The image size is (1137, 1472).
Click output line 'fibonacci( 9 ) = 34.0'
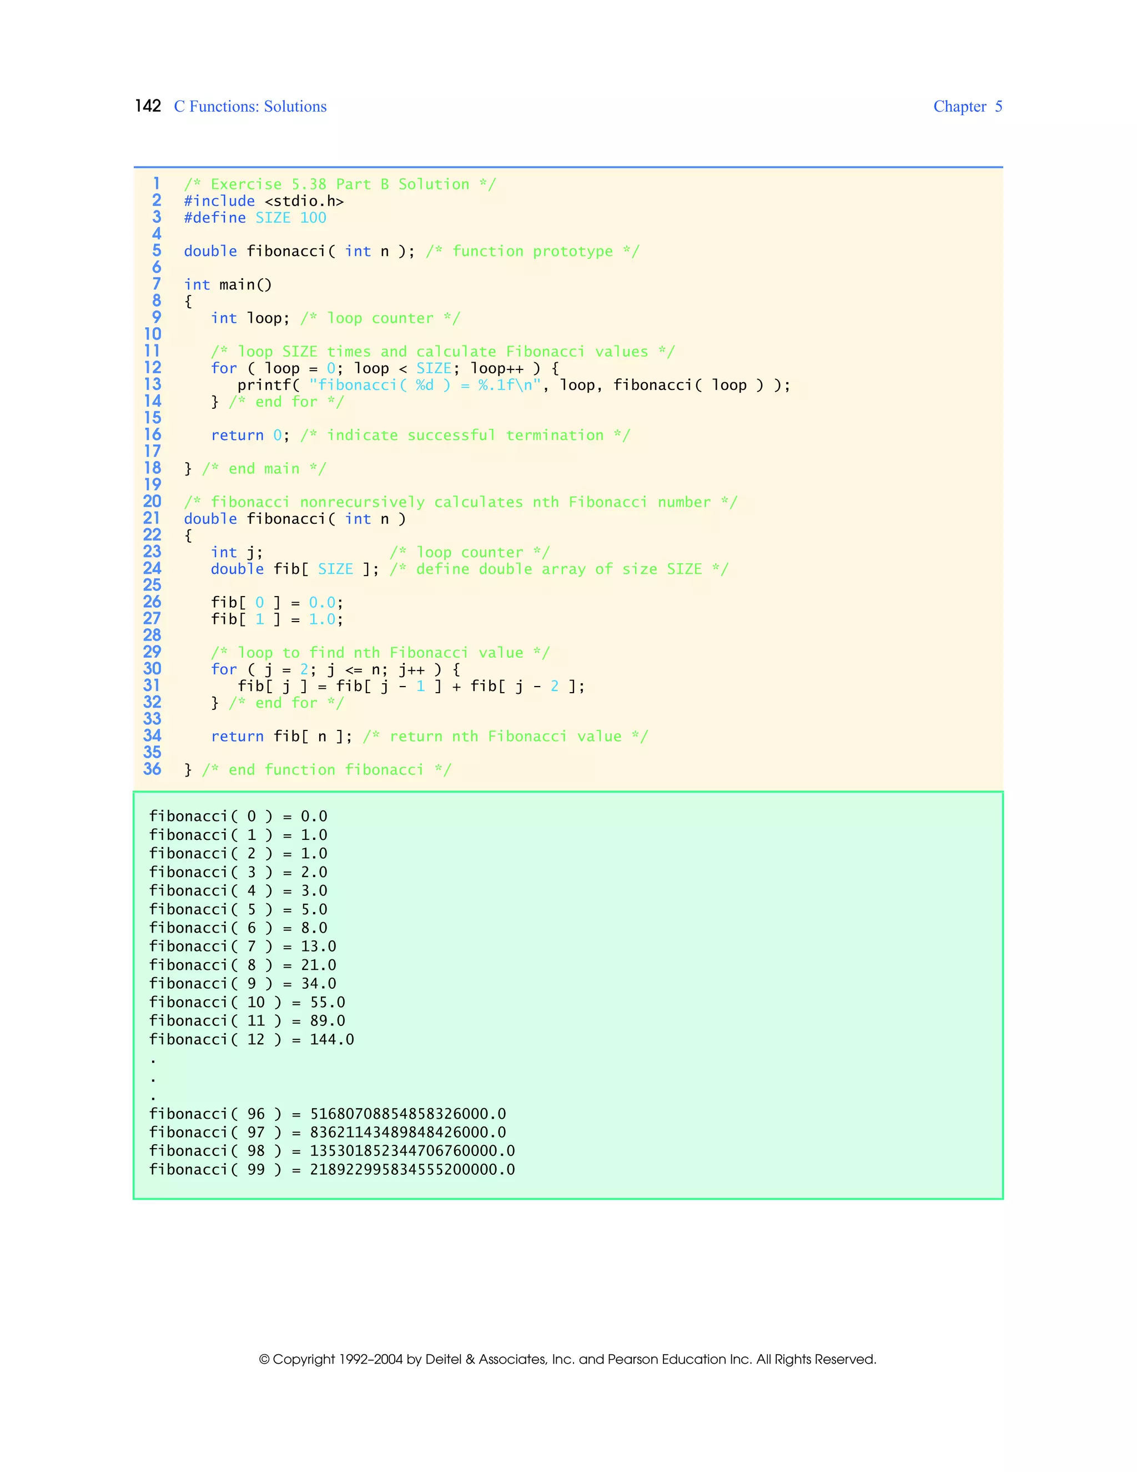(243, 984)
